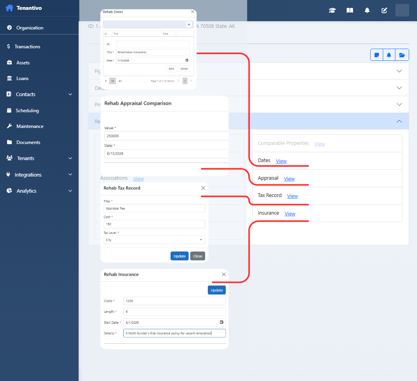Click Cancel button in Rehab Dates form

point(184,69)
